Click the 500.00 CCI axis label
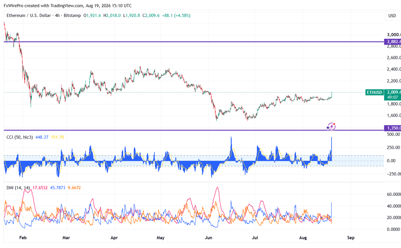Viewport: 401px width, 248px height. click(393, 135)
